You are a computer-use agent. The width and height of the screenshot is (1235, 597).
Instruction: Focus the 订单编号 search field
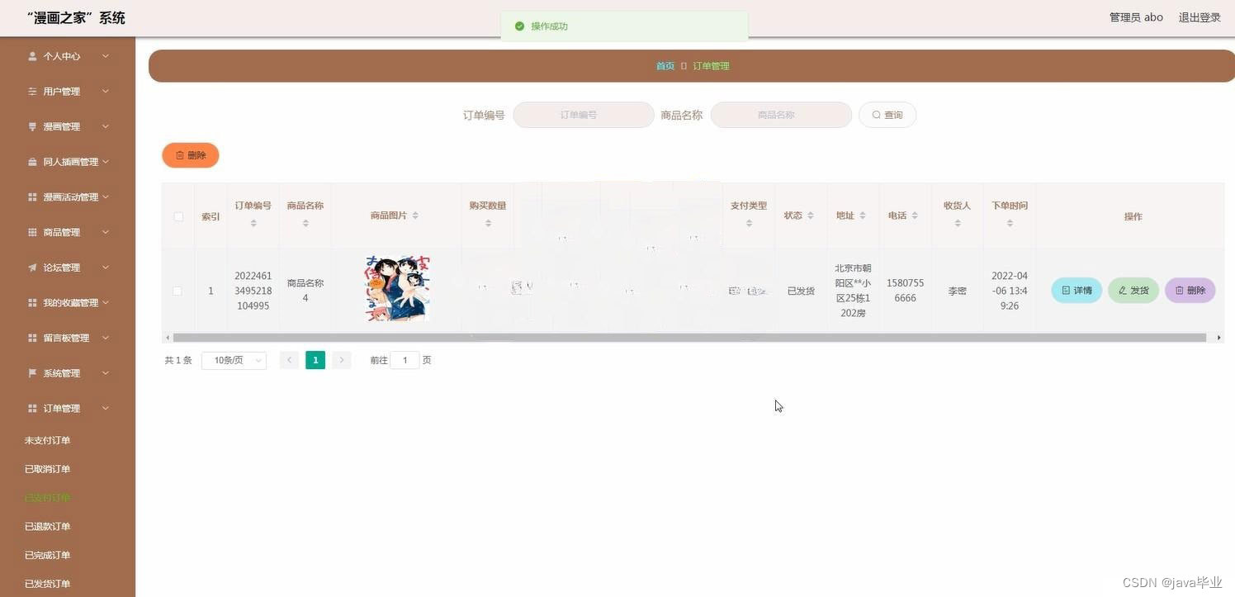coord(584,115)
